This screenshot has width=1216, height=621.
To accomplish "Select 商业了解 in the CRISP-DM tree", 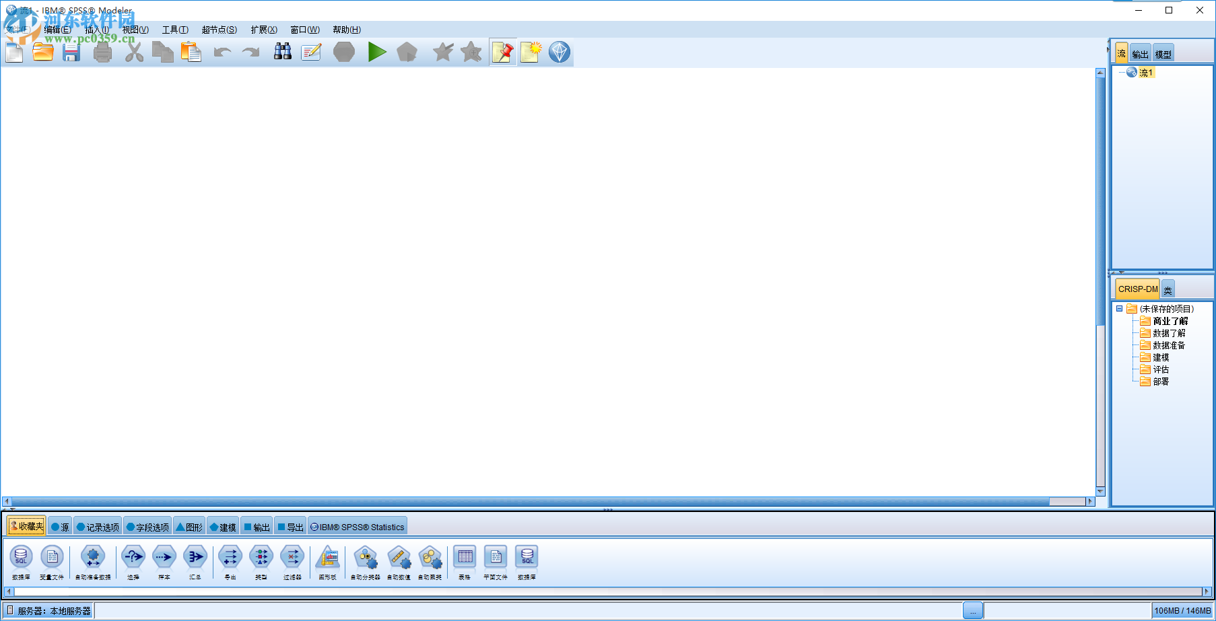I will pyautogui.click(x=1170, y=321).
